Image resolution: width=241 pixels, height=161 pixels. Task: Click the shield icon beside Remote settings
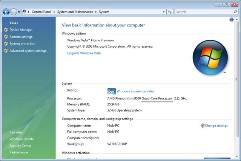[6, 37]
